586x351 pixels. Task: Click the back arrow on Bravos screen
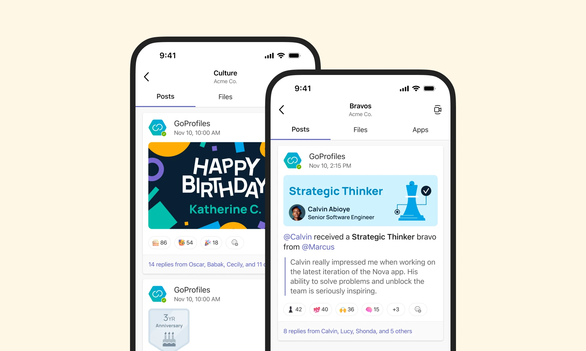283,109
